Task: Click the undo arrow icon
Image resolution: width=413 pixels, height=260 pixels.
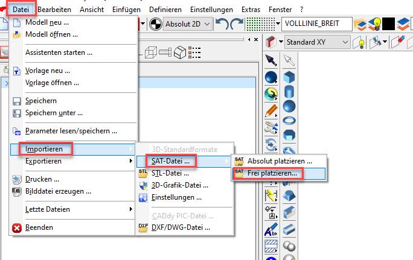Action: click(x=222, y=24)
